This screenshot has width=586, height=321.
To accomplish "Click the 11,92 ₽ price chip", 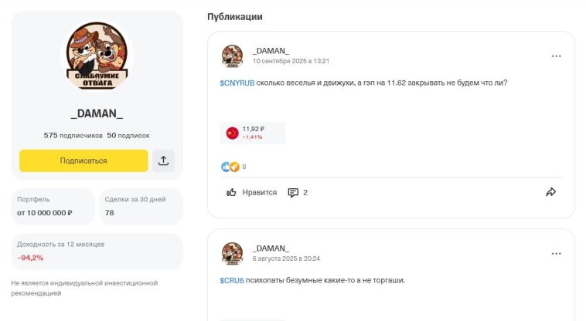I will (x=255, y=133).
